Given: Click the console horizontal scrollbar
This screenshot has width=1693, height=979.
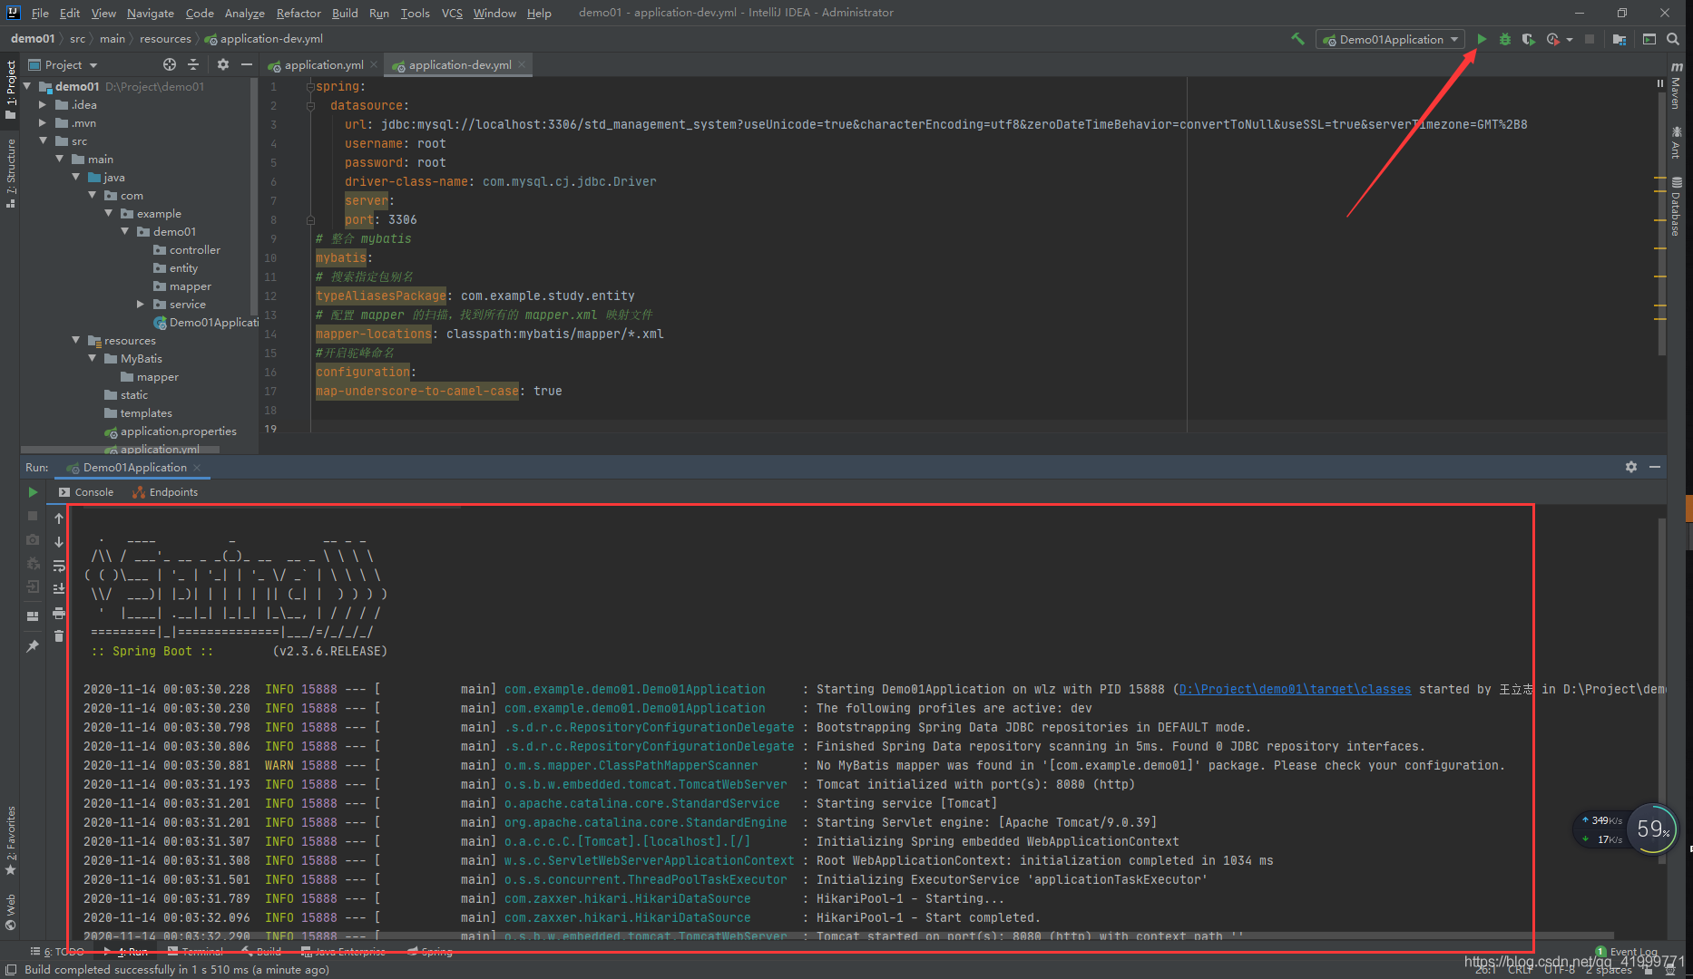Looking at the screenshot, I should (849, 935).
